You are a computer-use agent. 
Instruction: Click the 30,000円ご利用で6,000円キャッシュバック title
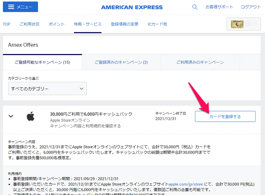(x=91, y=114)
